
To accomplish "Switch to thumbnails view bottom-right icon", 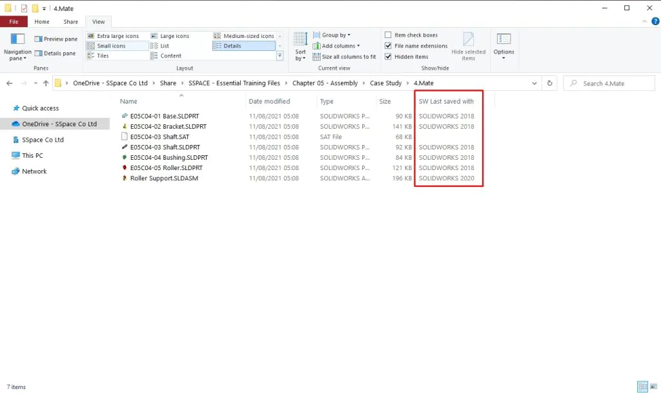I will point(653,387).
